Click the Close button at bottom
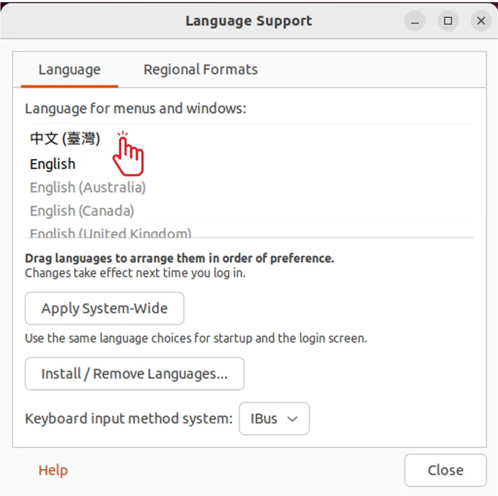The width and height of the screenshot is (498, 496). (445, 470)
